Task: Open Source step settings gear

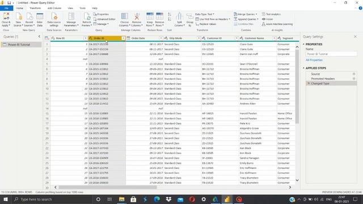Action: [x=354, y=74]
